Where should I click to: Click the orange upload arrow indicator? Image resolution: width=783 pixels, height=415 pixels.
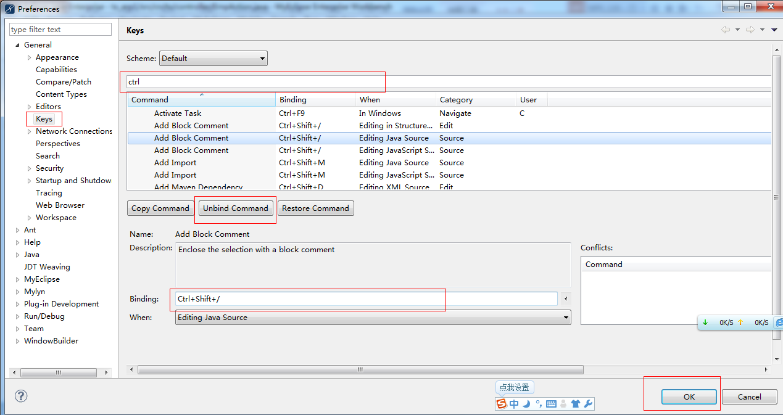coord(740,323)
